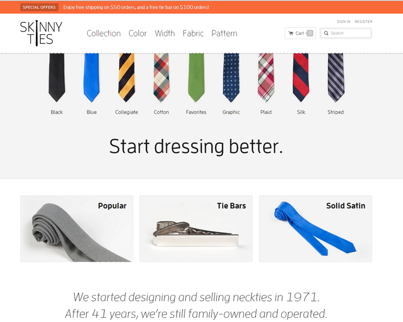
Task: Click the magnifying glass search icon
Action: (326, 33)
